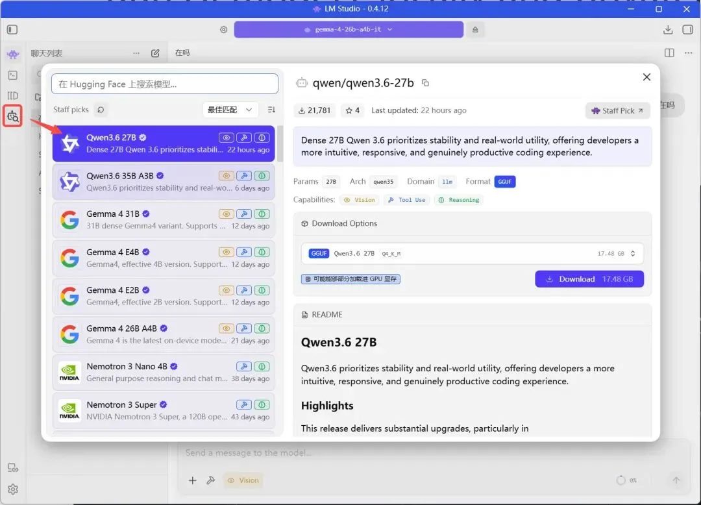This screenshot has width=701, height=505.
Task: Open the Staff Pick link button
Action: coord(617,110)
